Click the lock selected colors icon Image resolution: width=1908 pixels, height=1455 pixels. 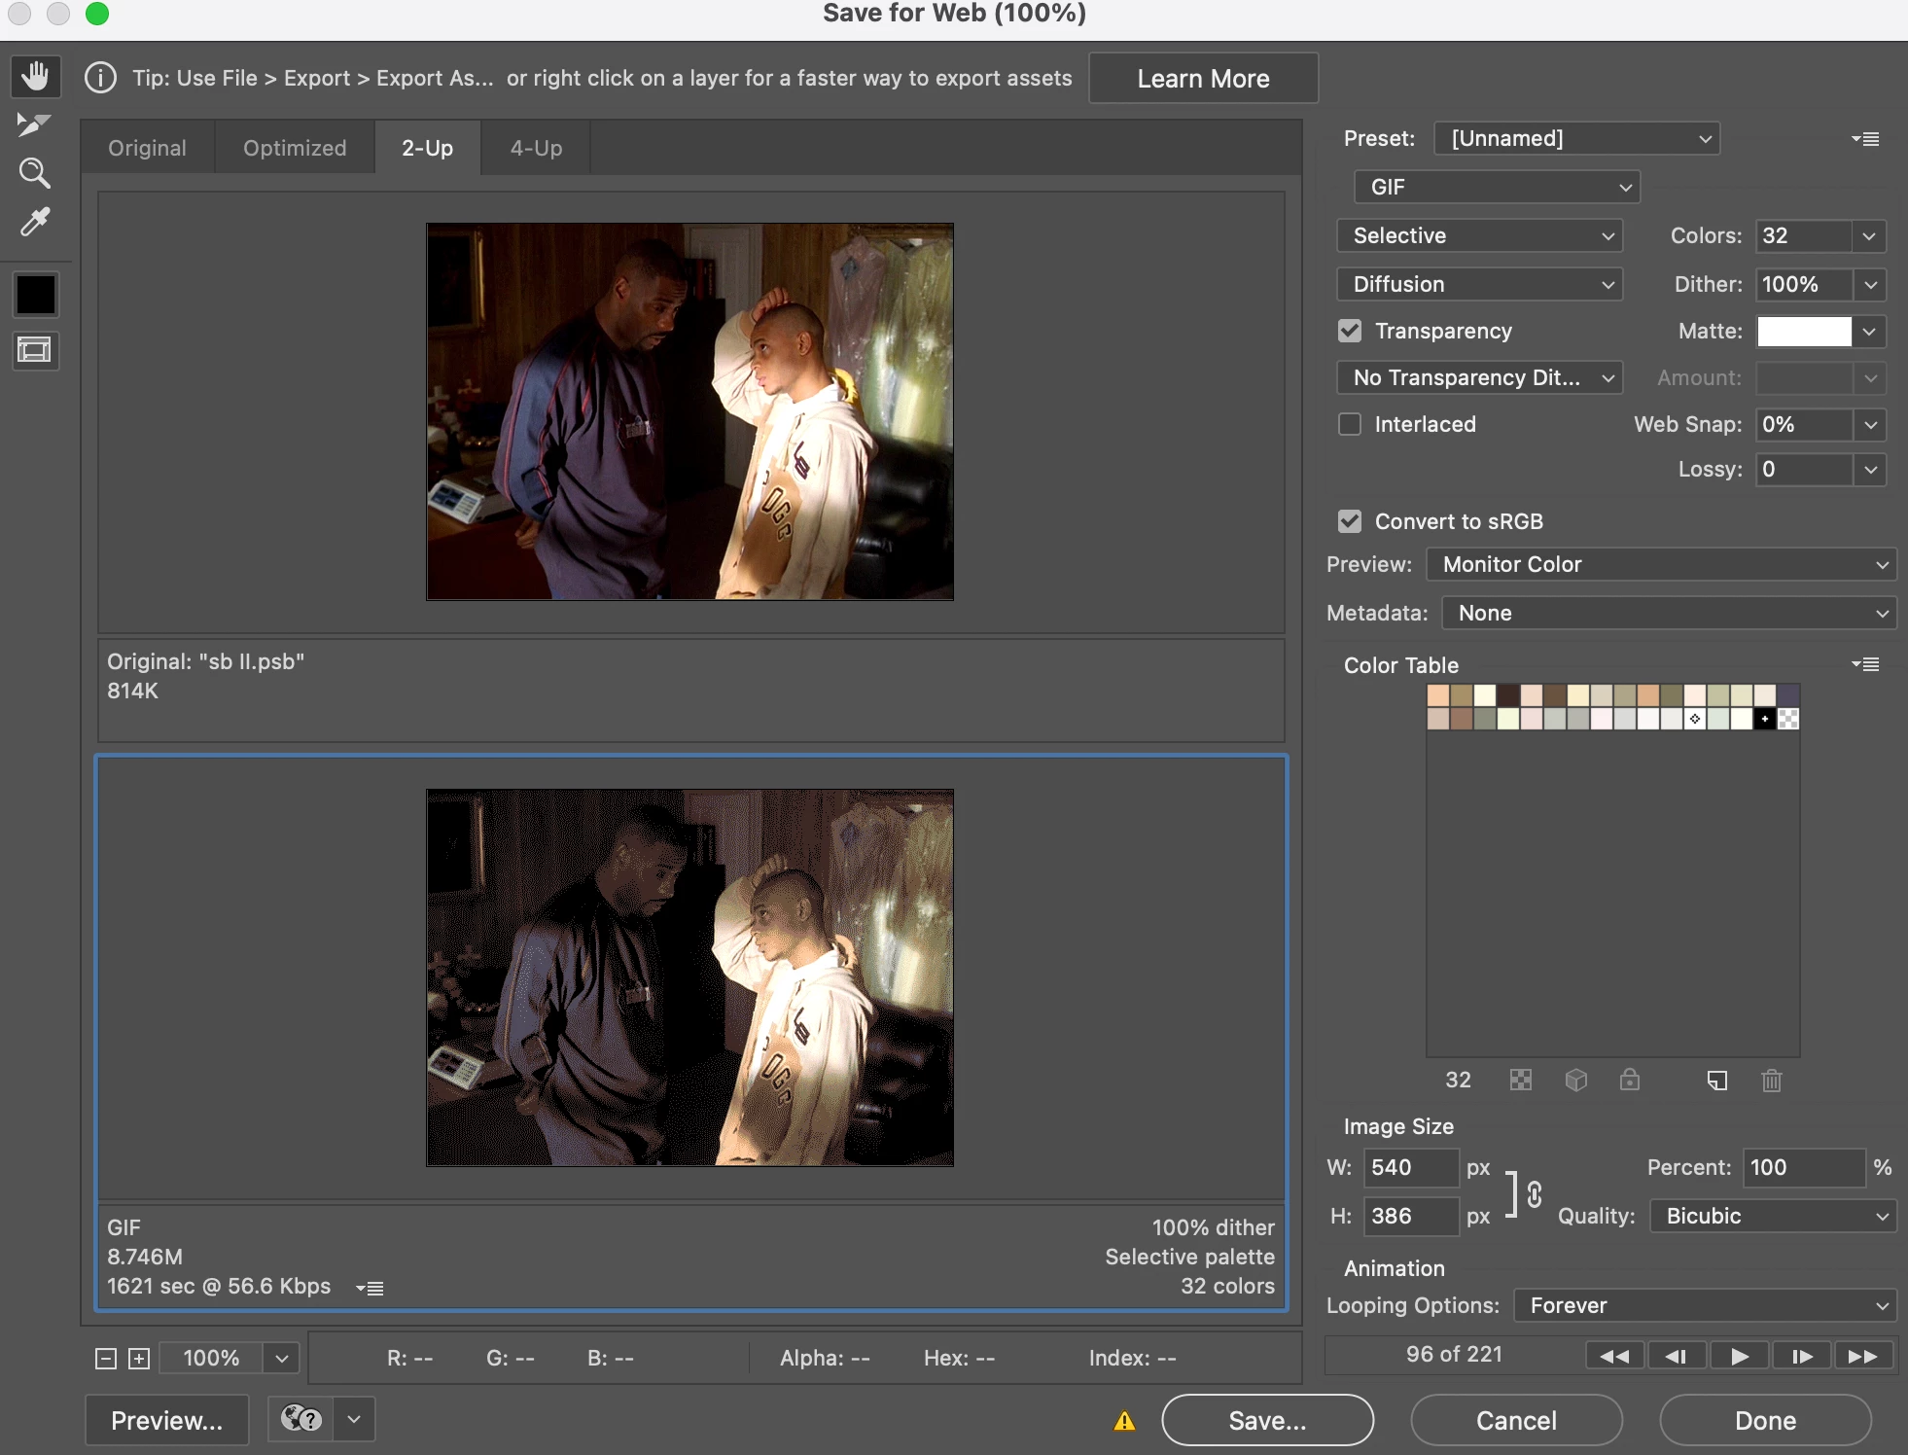click(x=1630, y=1081)
